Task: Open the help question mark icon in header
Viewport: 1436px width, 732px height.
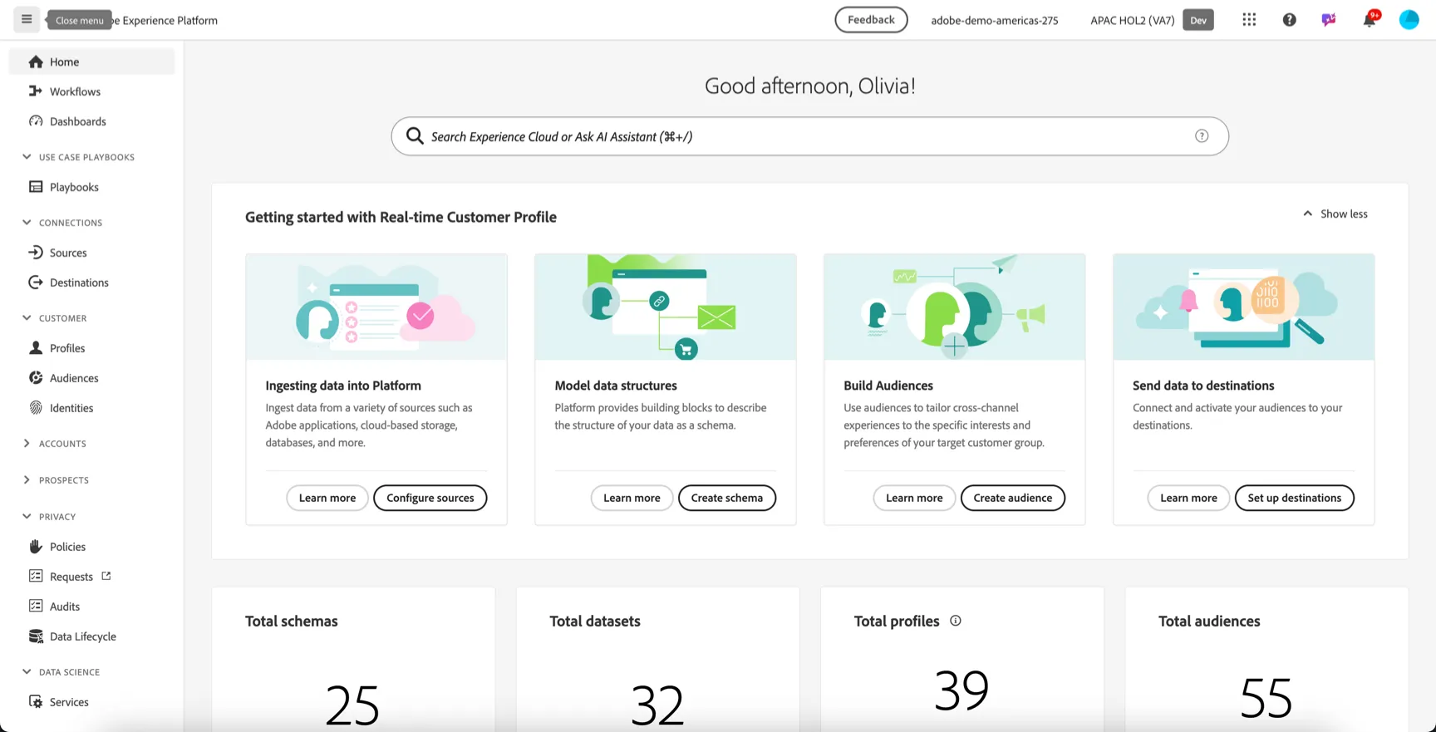Action: (1289, 20)
